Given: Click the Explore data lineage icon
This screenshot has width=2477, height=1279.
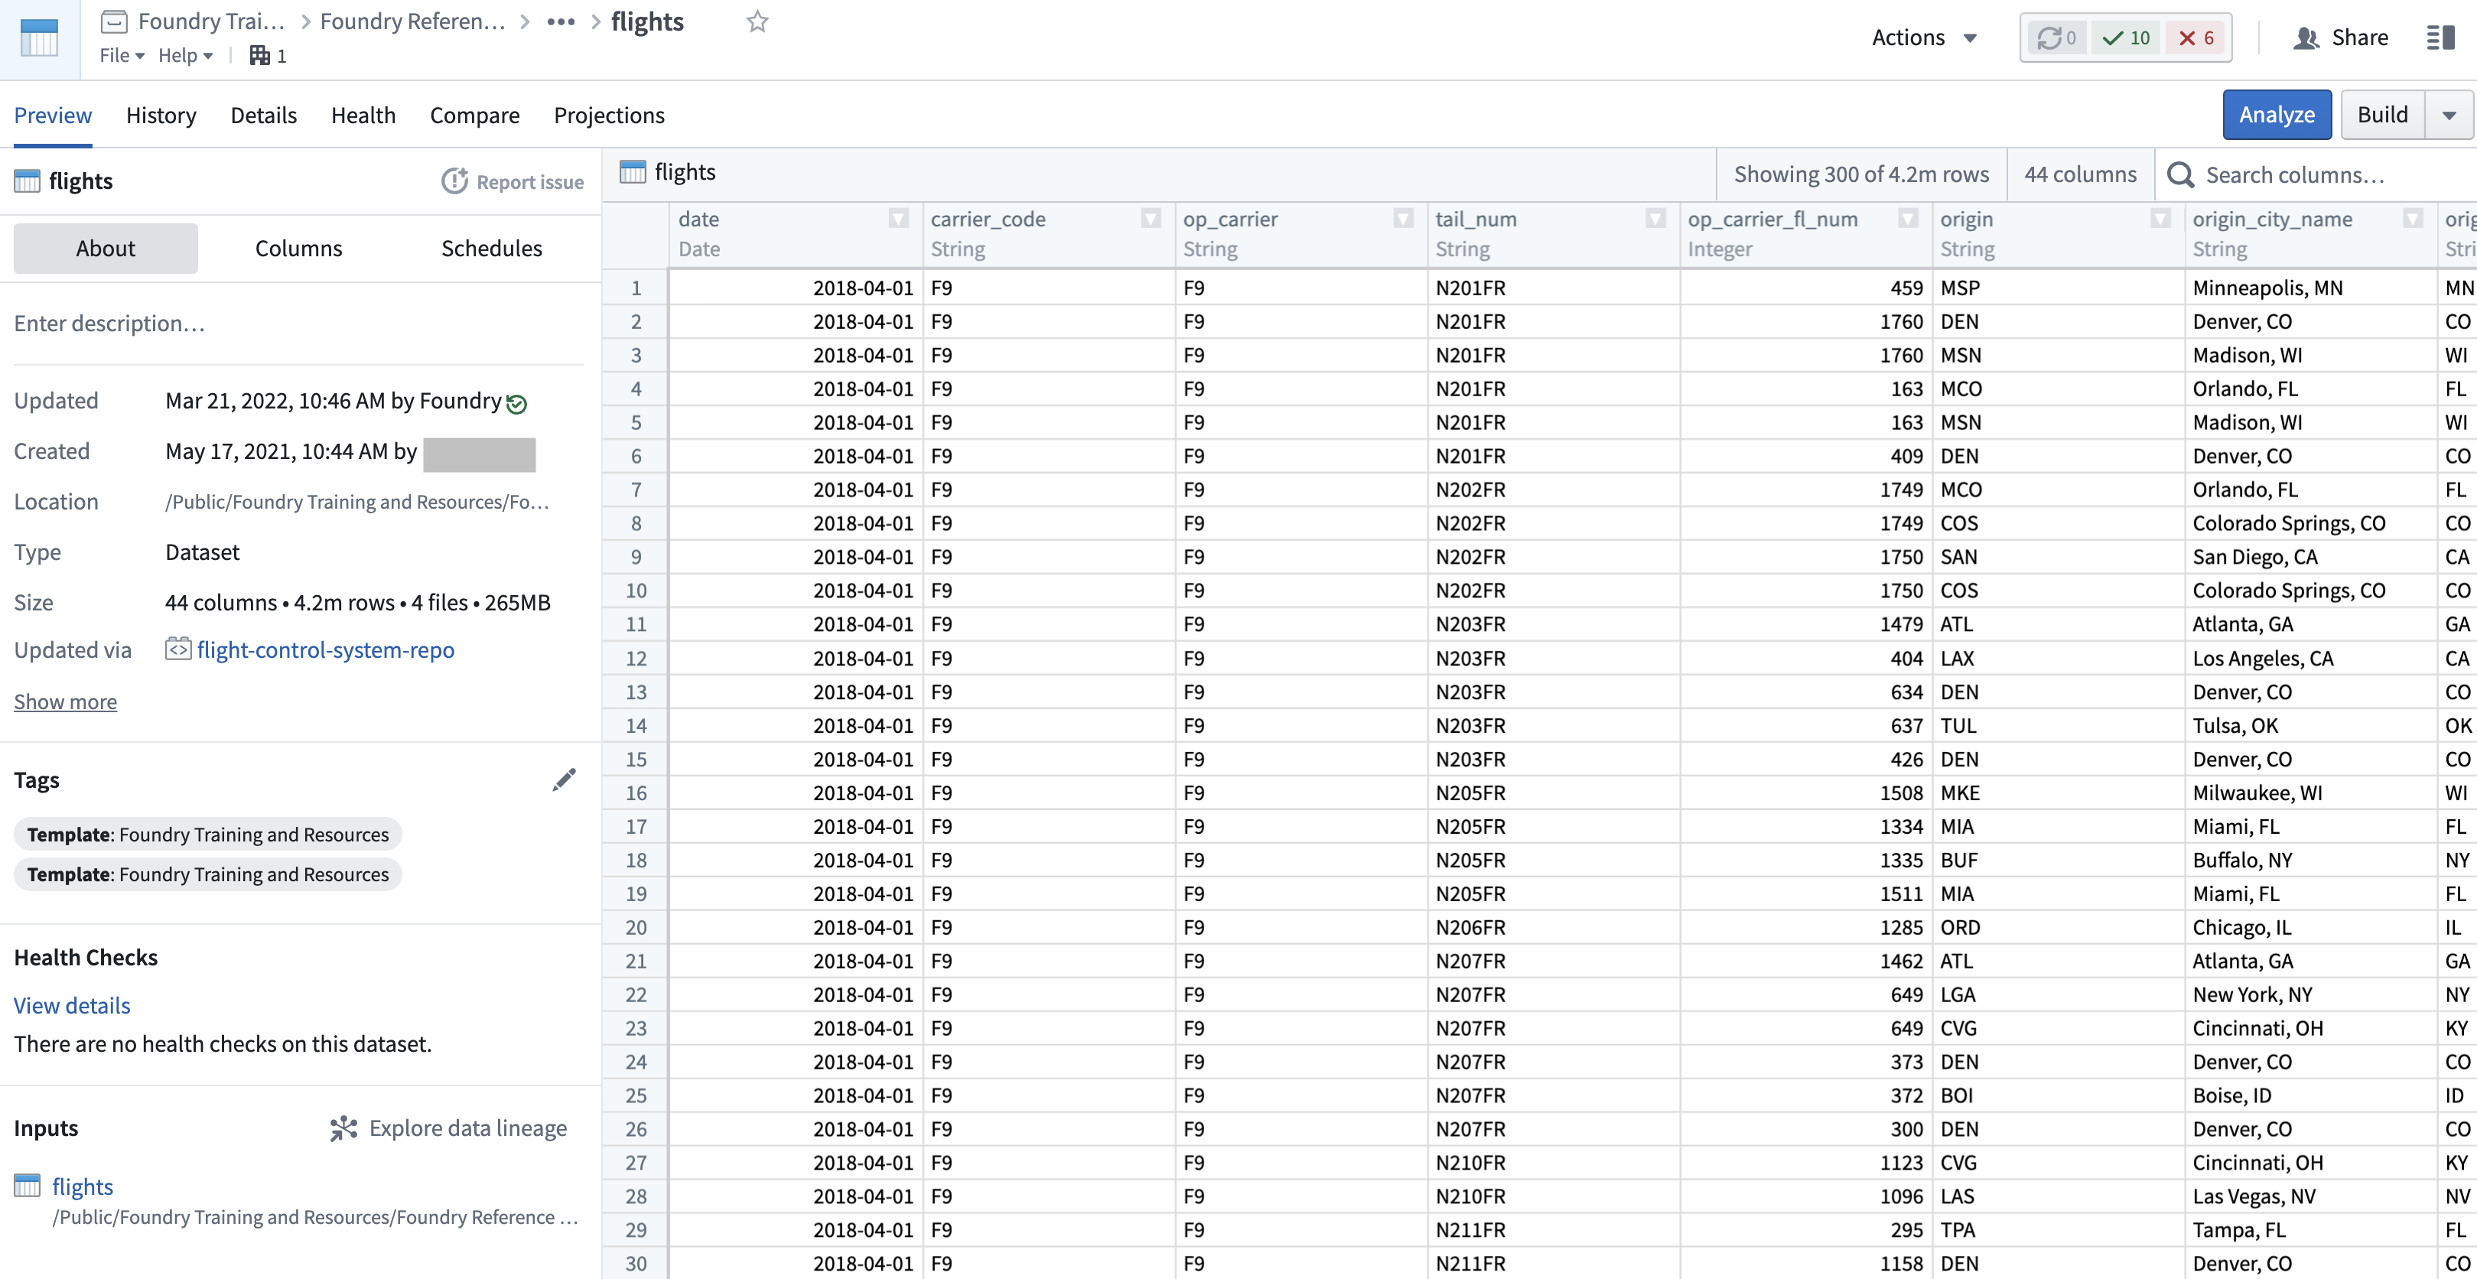Looking at the screenshot, I should click(343, 1128).
